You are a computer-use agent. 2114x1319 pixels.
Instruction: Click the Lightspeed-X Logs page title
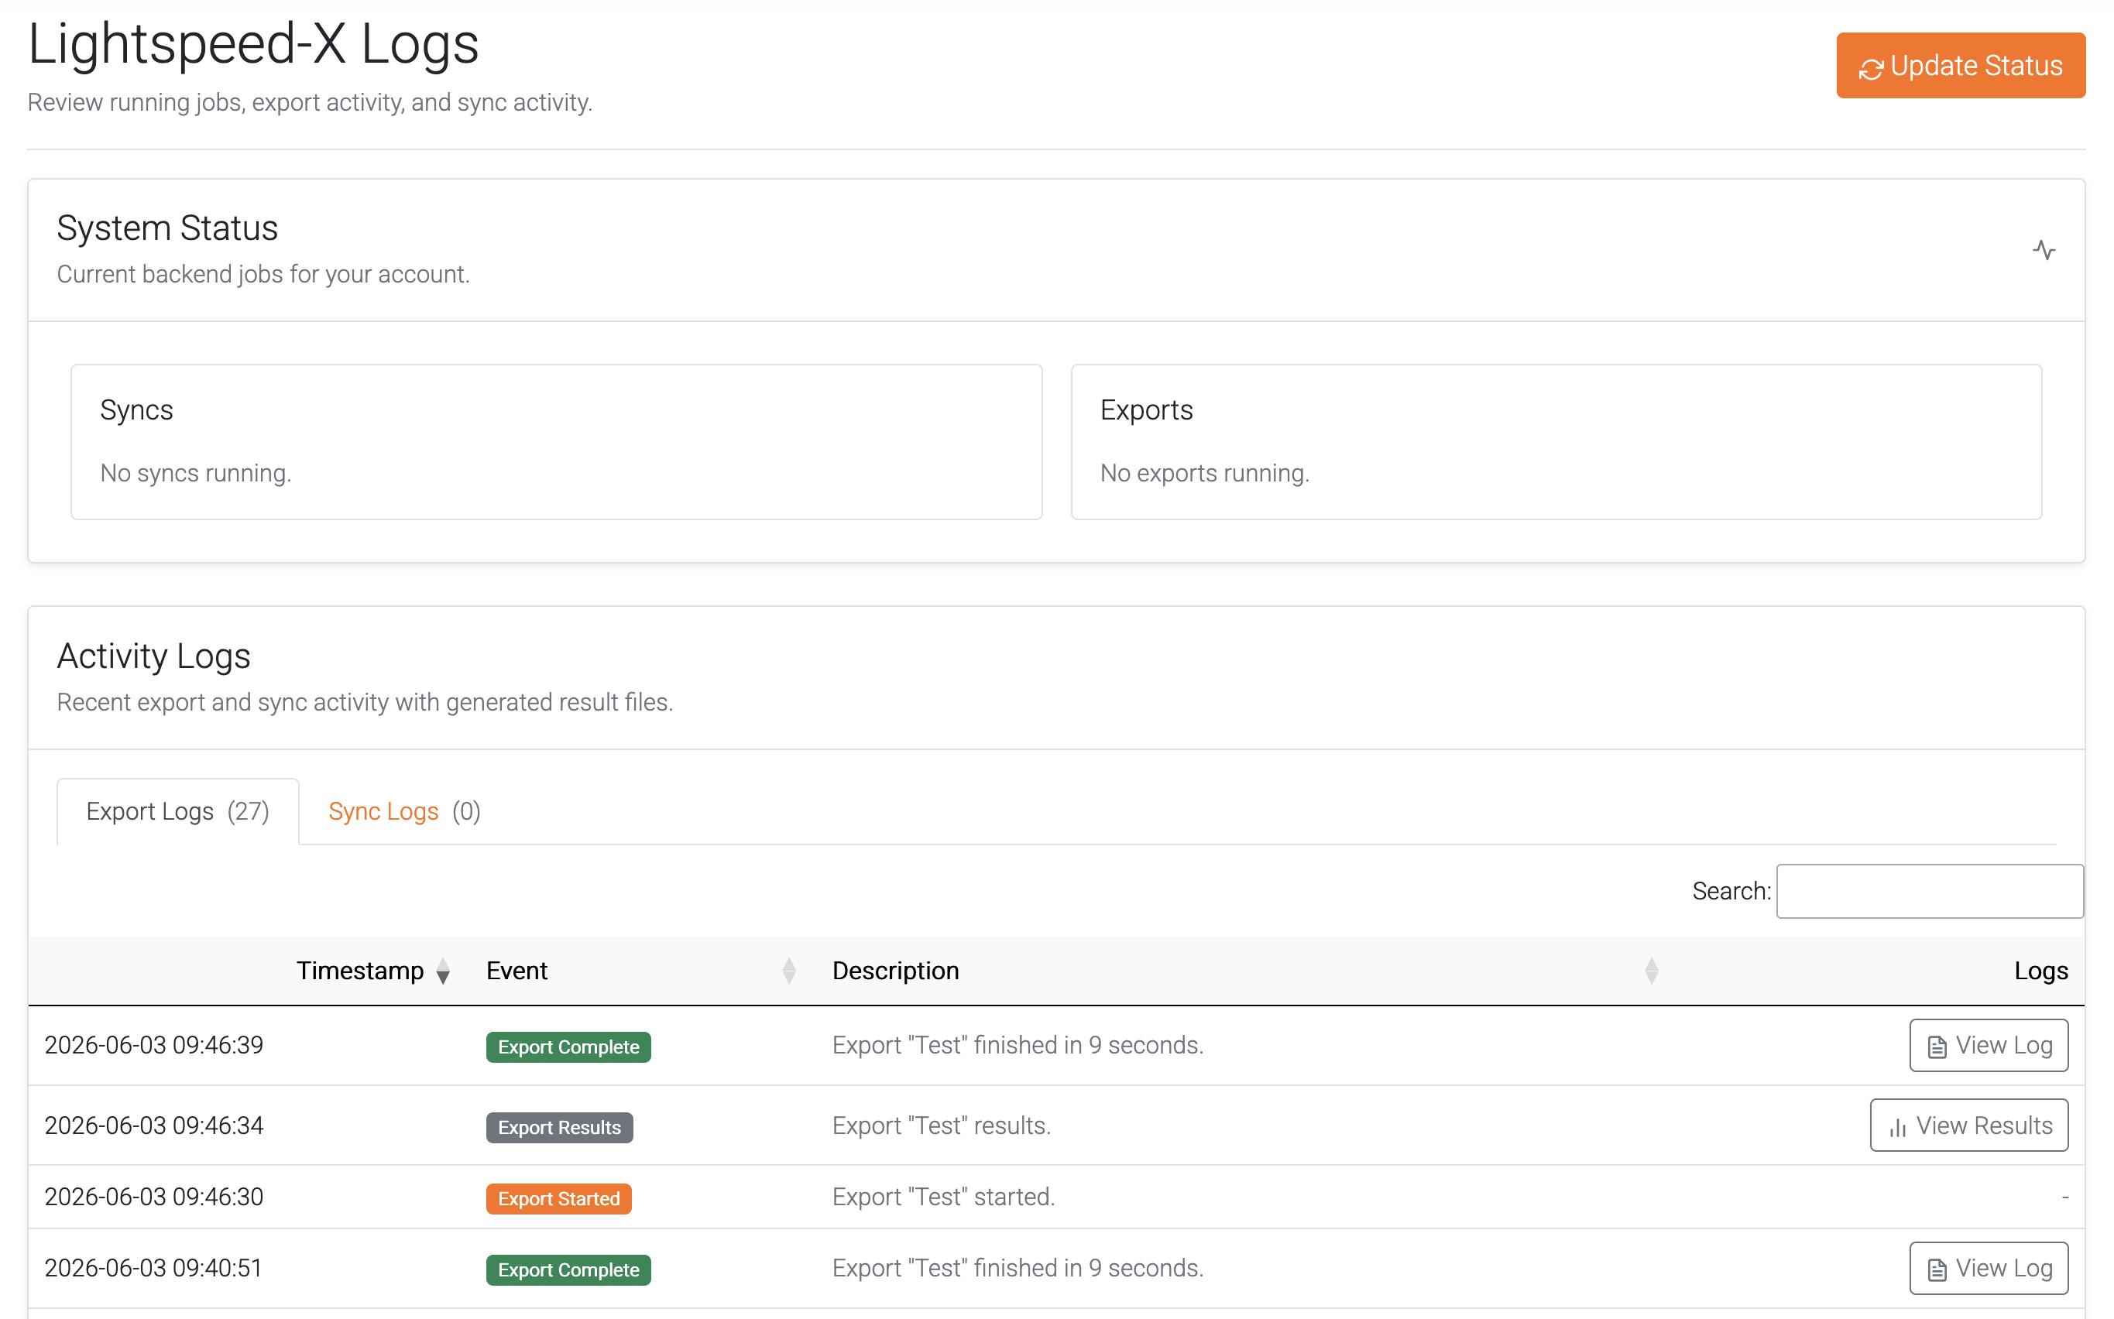point(254,43)
